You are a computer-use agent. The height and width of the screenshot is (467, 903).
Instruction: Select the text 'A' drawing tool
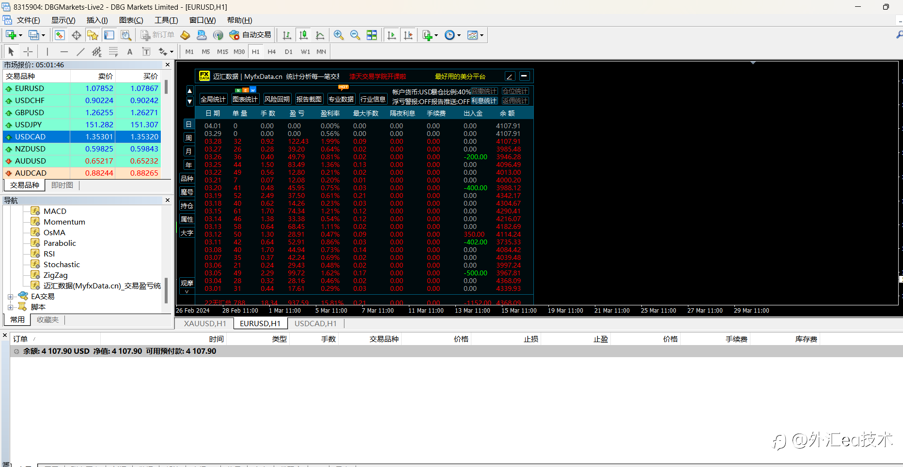point(130,51)
